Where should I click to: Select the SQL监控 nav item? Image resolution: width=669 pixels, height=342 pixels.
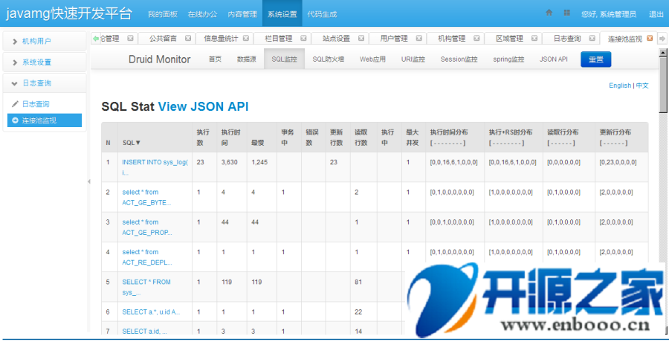point(284,59)
